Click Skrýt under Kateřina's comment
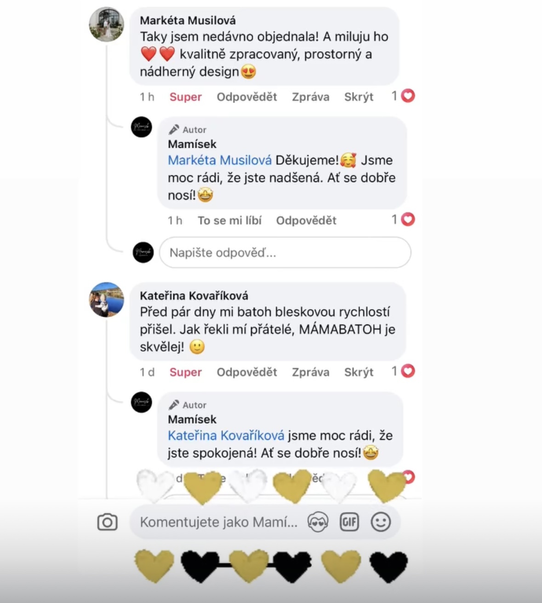The image size is (542, 603). pyautogui.click(x=359, y=372)
